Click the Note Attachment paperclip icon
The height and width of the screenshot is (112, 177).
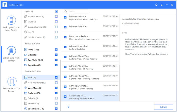[26, 83]
